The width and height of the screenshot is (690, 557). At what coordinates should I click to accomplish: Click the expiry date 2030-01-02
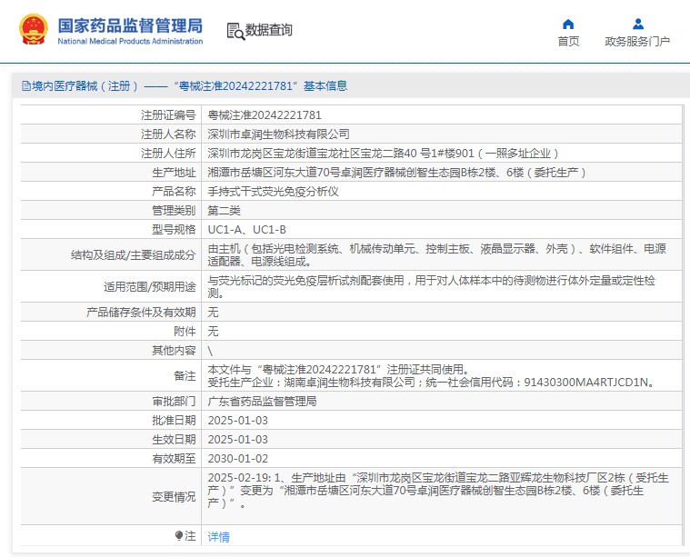[x=237, y=459]
